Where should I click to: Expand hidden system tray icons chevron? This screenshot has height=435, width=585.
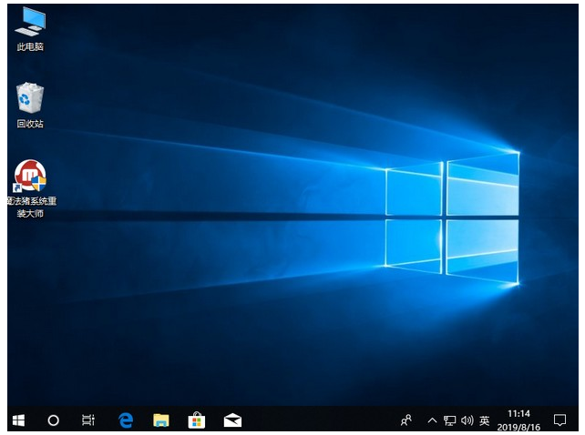(431, 420)
